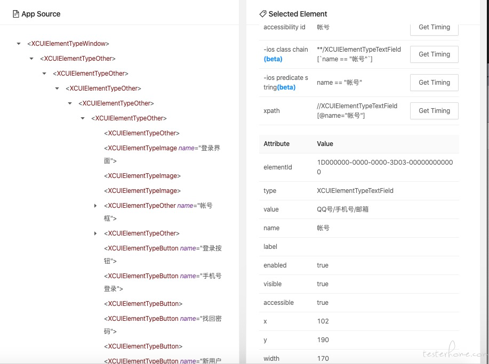Collapse the XCUIElementTypeWindow node
The height and width of the screenshot is (364, 489).
pos(19,44)
